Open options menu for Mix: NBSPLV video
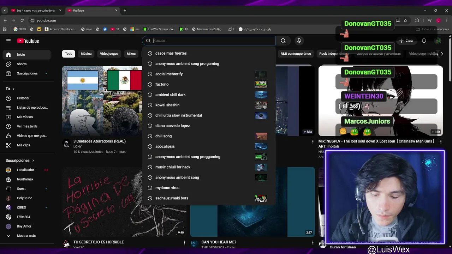Image resolution: width=452 pixels, height=254 pixels. [x=441, y=141]
